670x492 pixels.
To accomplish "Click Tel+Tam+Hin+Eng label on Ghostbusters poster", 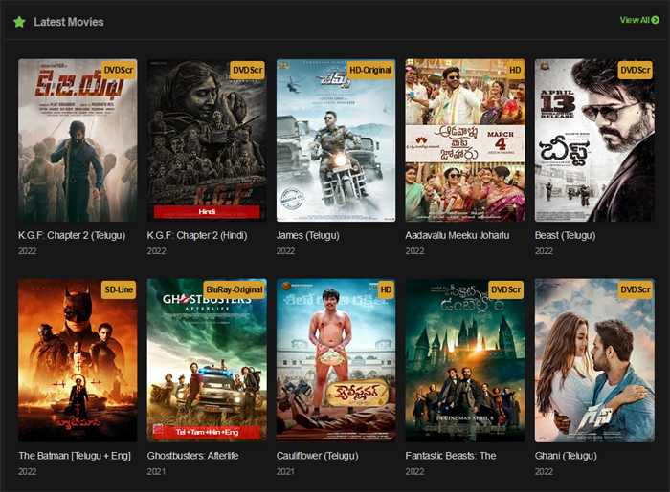I will (x=207, y=433).
